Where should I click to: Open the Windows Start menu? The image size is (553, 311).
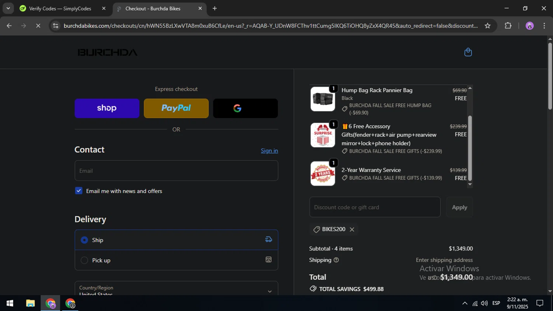(x=10, y=303)
